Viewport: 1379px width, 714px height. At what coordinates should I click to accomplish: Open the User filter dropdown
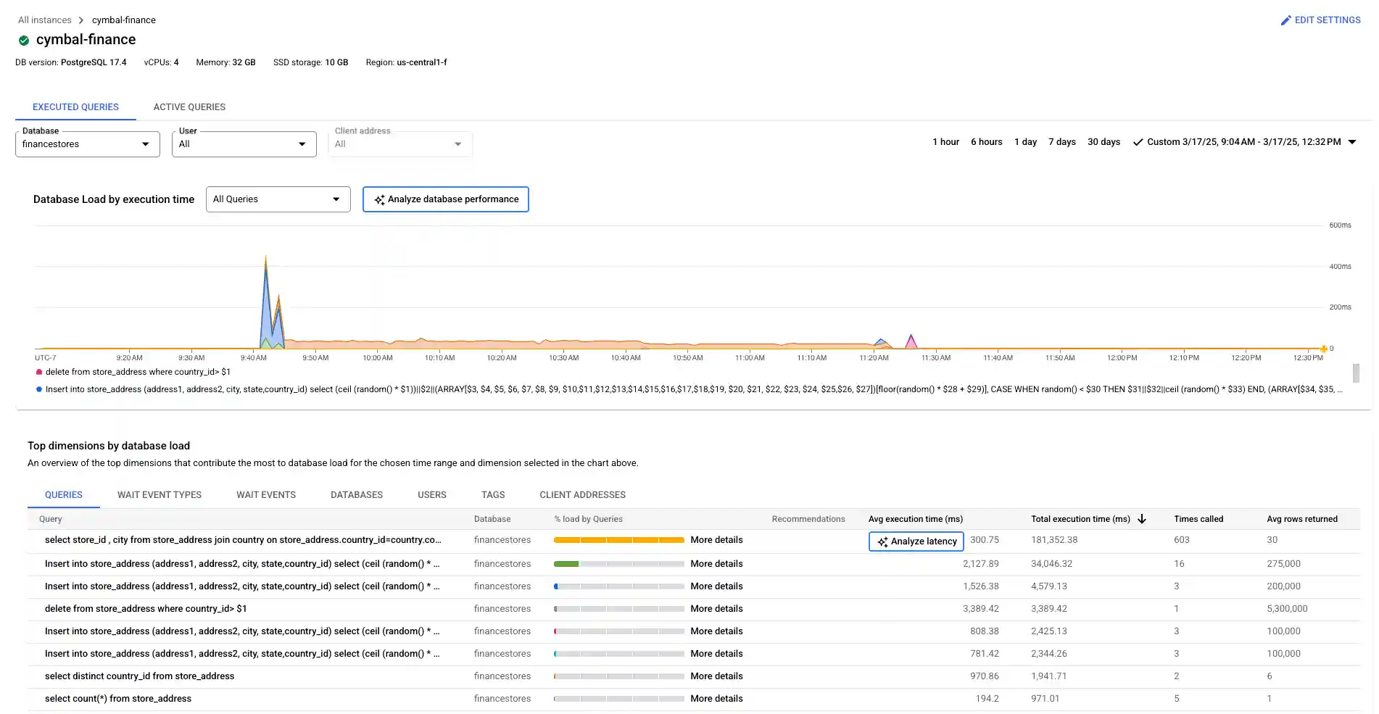pos(302,144)
